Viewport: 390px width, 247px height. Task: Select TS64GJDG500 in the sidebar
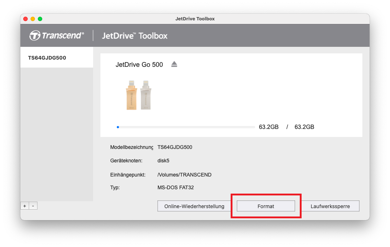tap(57, 58)
